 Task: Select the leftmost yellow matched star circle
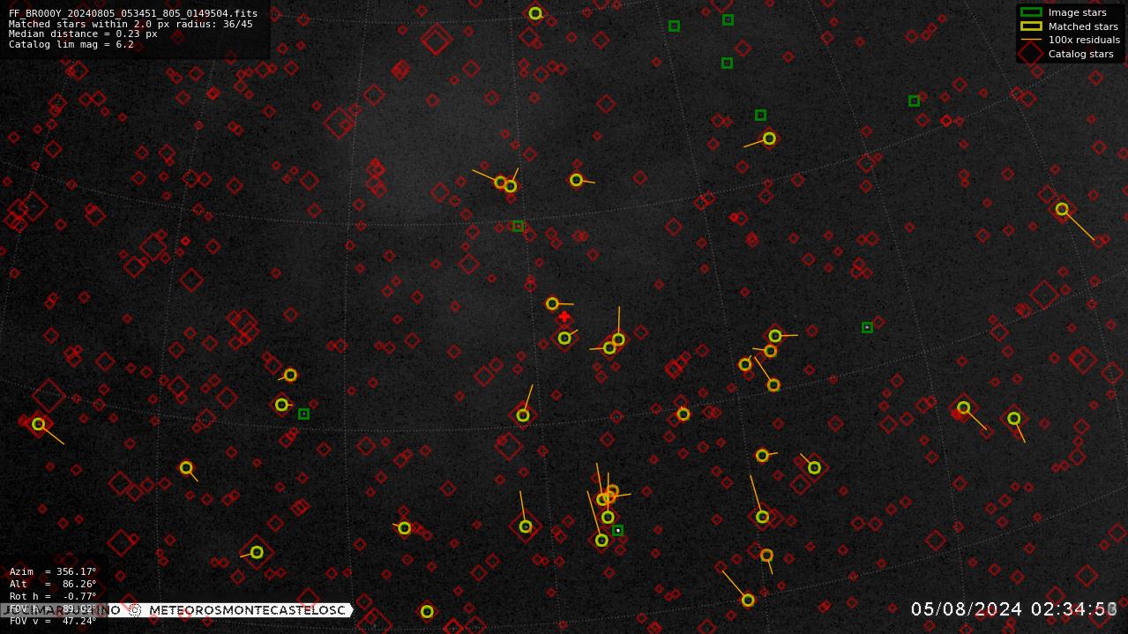click(38, 424)
